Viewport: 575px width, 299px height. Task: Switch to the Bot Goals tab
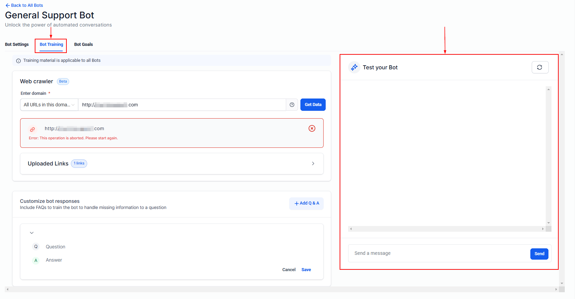pyautogui.click(x=83, y=45)
